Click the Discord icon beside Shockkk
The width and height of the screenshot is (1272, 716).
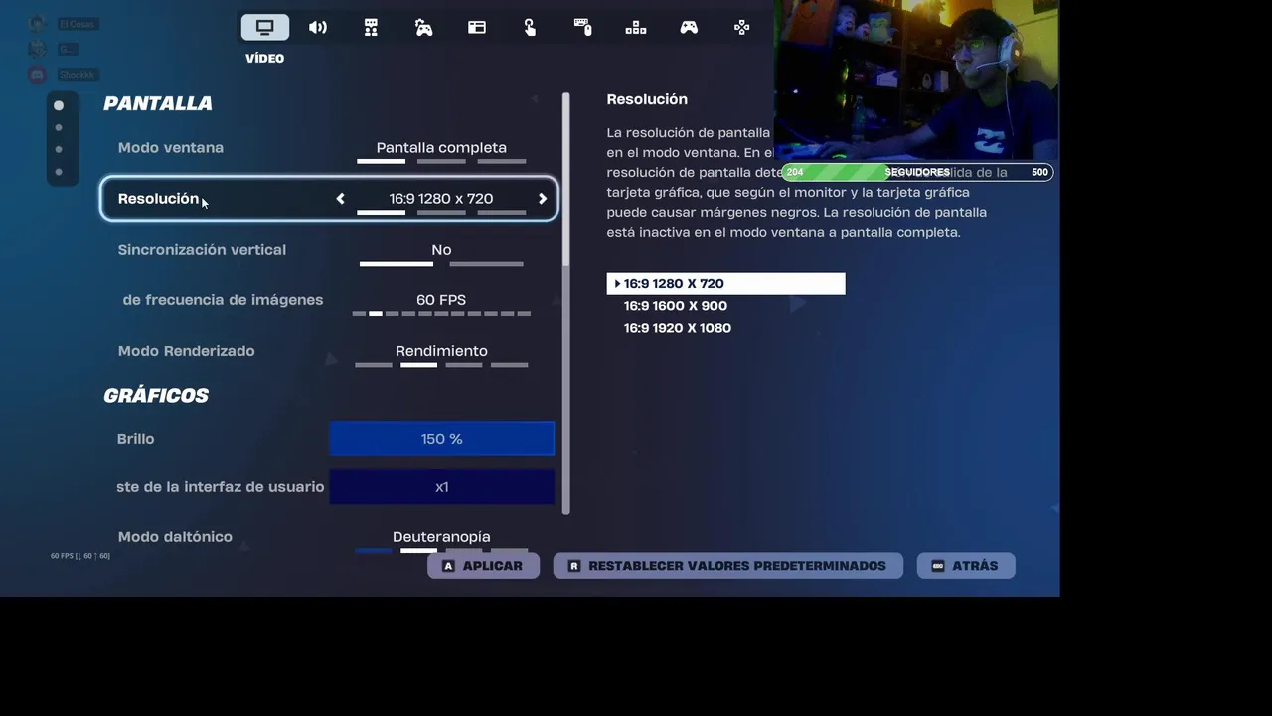click(x=37, y=75)
